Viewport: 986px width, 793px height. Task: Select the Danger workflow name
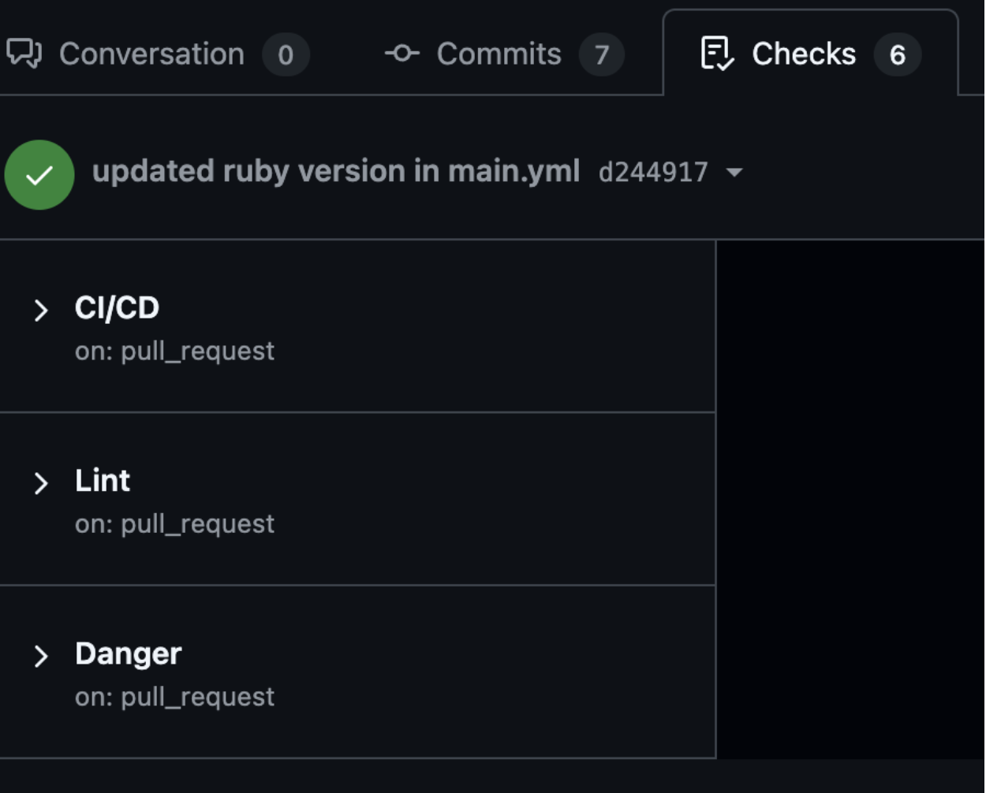[128, 653]
